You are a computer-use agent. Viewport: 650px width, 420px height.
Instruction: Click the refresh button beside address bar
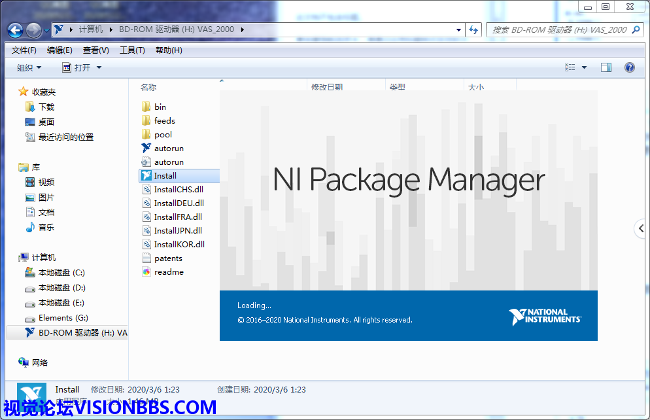pos(474,29)
